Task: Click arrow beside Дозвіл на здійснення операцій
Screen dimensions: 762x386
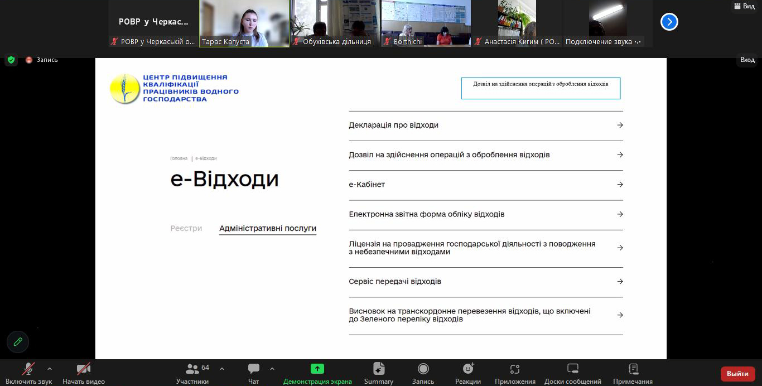Action: [620, 155]
